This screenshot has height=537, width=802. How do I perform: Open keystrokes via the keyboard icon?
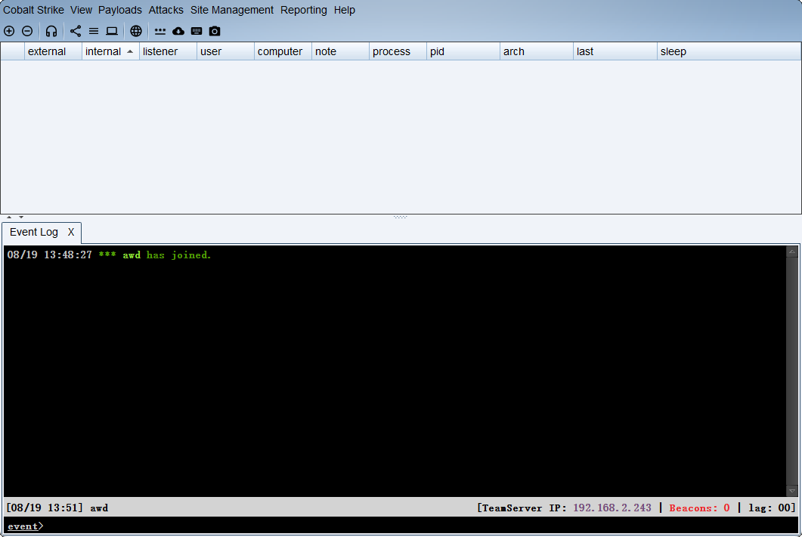pyautogui.click(x=197, y=31)
